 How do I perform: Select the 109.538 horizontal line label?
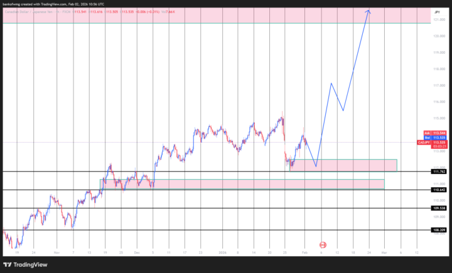pos(439,208)
